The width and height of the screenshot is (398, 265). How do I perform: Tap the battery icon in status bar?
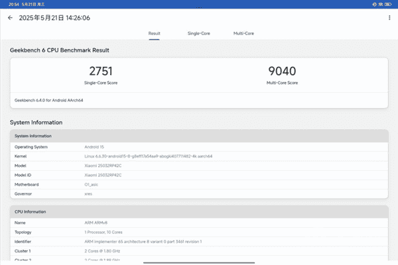[x=388, y=5]
